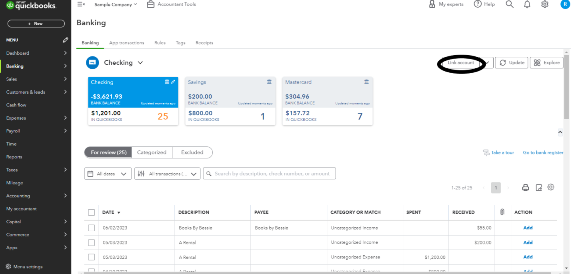
Task: Click the blue Checking account icon
Action: (x=92, y=62)
